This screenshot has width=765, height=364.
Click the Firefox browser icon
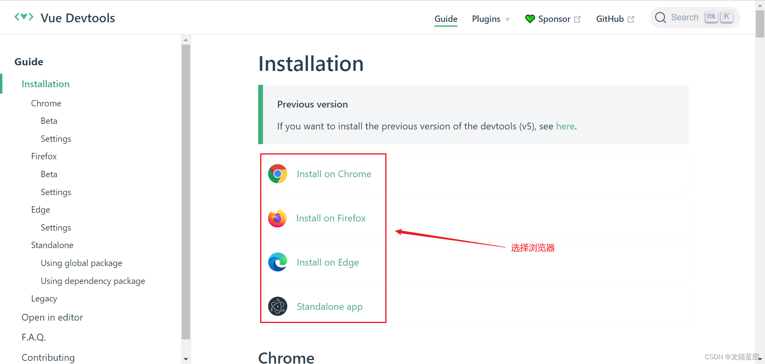pyautogui.click(x=277, y=218)
